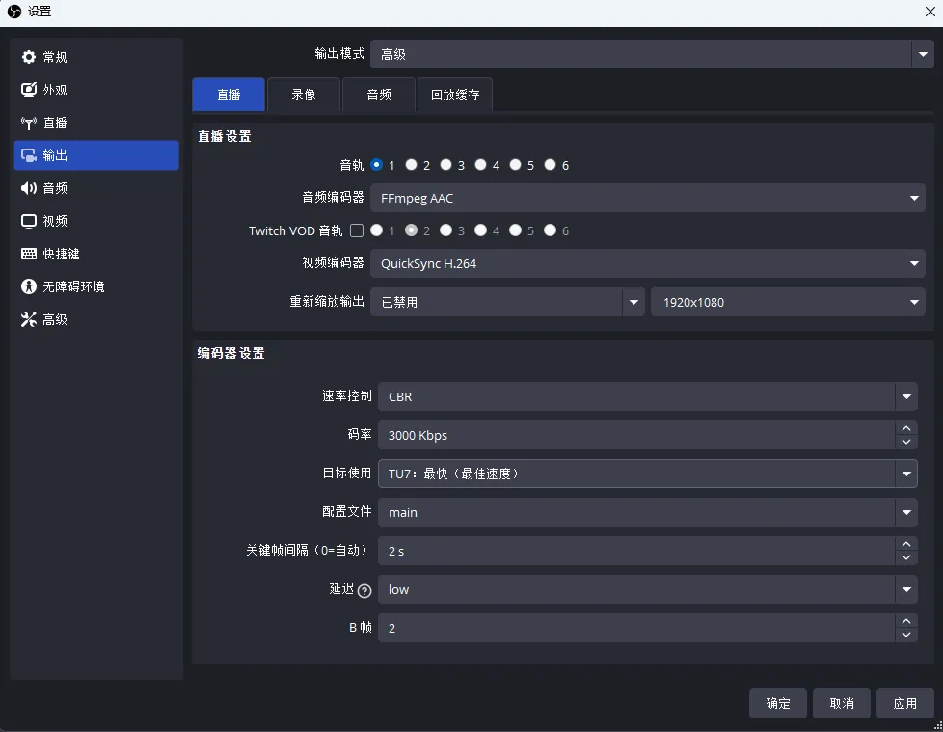Switch to the 录像 tab
Screen dimensions: 943x732
point(304,95)
